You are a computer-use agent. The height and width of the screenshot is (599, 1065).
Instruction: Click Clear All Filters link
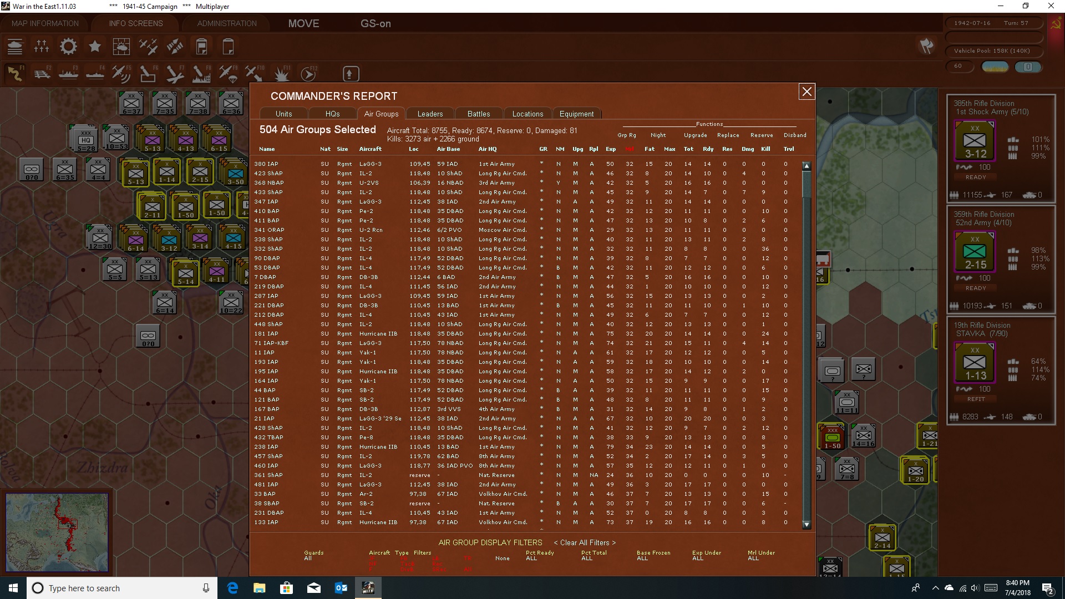[585, 542]
